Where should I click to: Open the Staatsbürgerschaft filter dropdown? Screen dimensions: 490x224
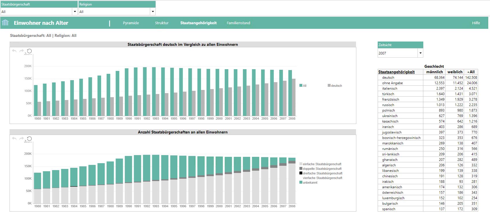[75, 12]
